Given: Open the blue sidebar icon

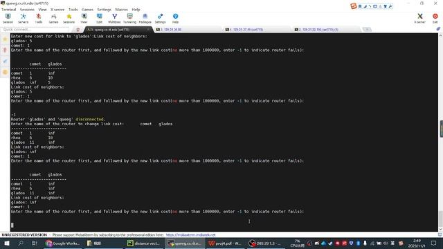Looking at the screenshot, I should pyautogui.click(x=5, y=62).
